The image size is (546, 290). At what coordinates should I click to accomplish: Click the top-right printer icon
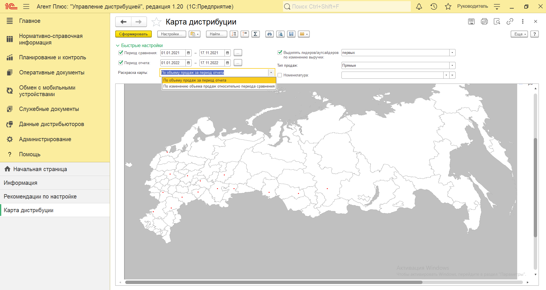tap(484, 21)
